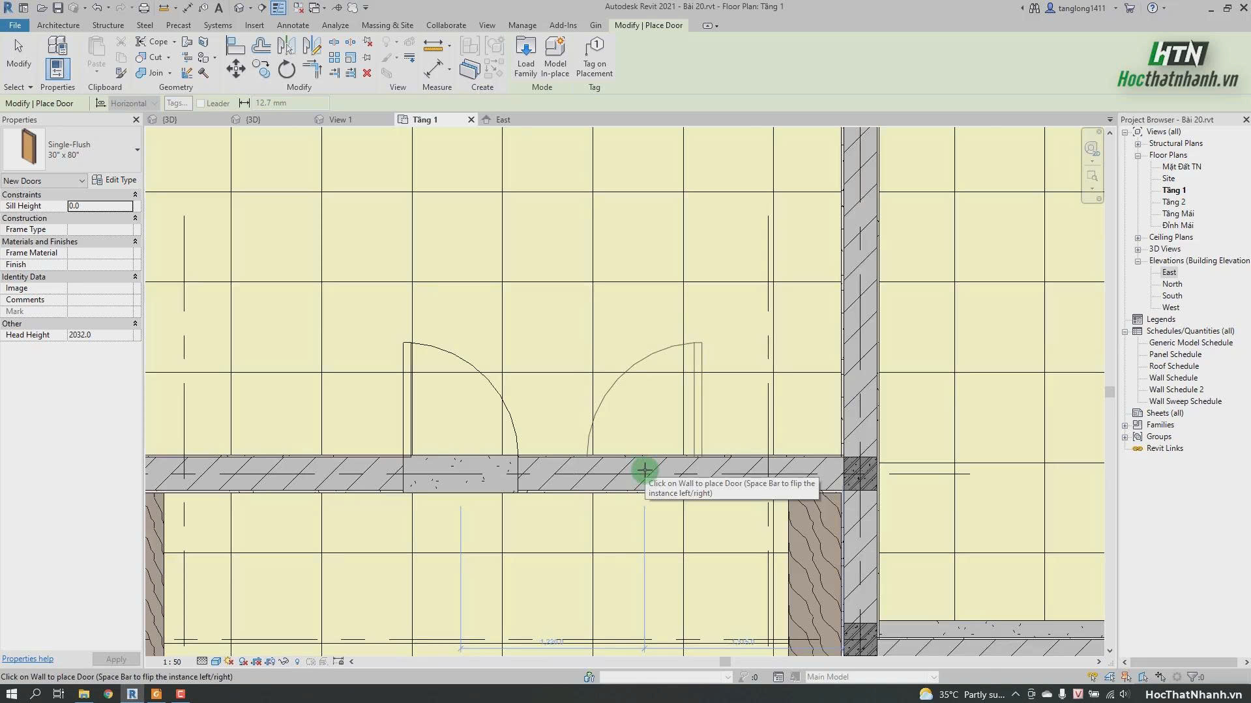Click the Text 'A' tool in quick access

pos(219,8)
